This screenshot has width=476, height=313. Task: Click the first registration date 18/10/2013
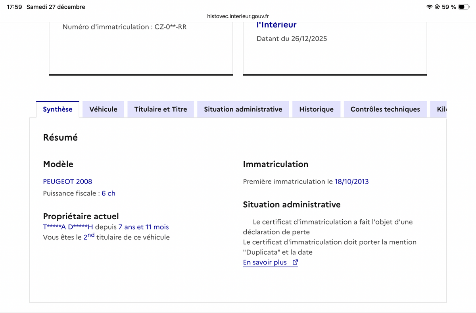coord(351,182)
